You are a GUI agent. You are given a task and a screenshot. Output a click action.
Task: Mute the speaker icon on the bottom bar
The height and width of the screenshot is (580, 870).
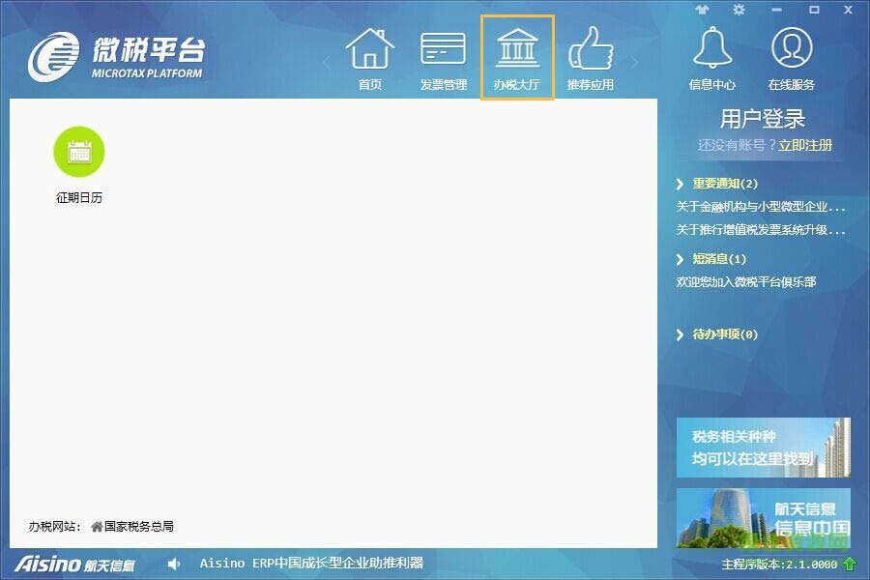coord(174,564)
